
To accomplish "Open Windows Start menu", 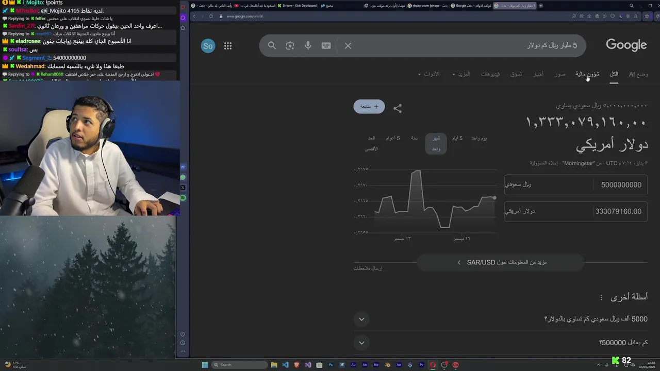I will [205, 365].
